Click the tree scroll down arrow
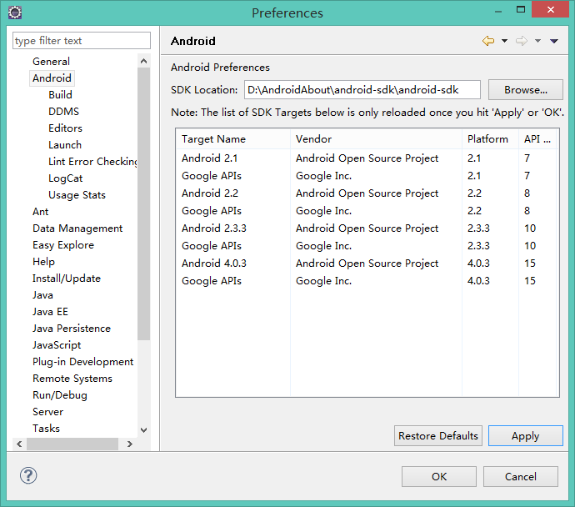 (x=143, y=430)
